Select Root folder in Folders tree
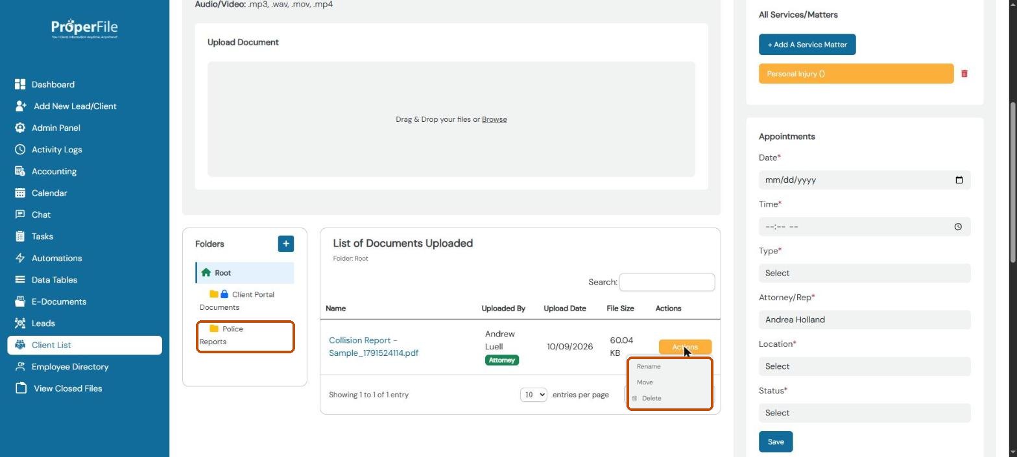Viewport: 1017px width, 457px height. (x=245, y=273)
